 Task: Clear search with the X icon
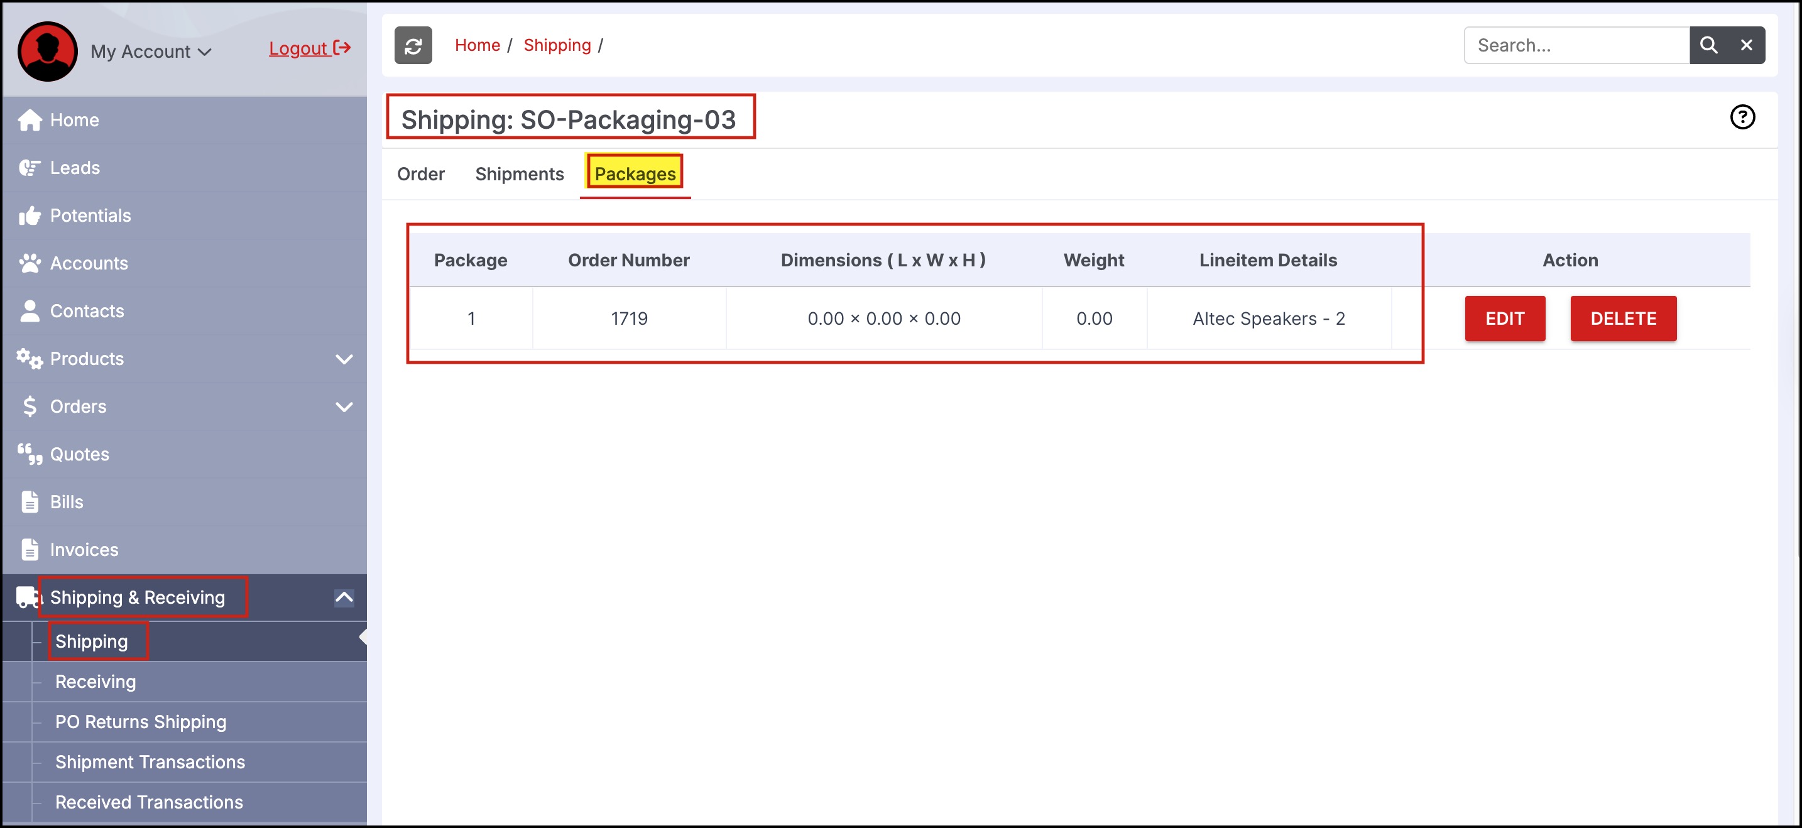tap(1746, 45)
